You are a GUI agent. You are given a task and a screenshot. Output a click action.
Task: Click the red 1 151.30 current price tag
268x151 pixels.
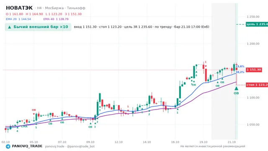[x=254, y=70]
